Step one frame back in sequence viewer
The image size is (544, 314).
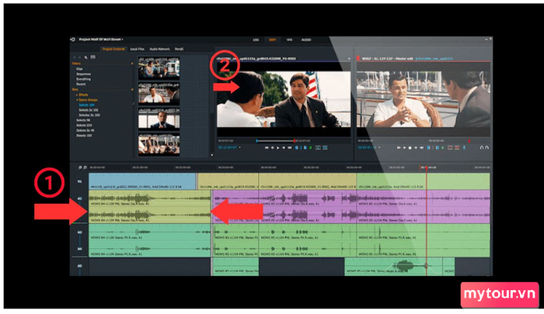point(405,148)
